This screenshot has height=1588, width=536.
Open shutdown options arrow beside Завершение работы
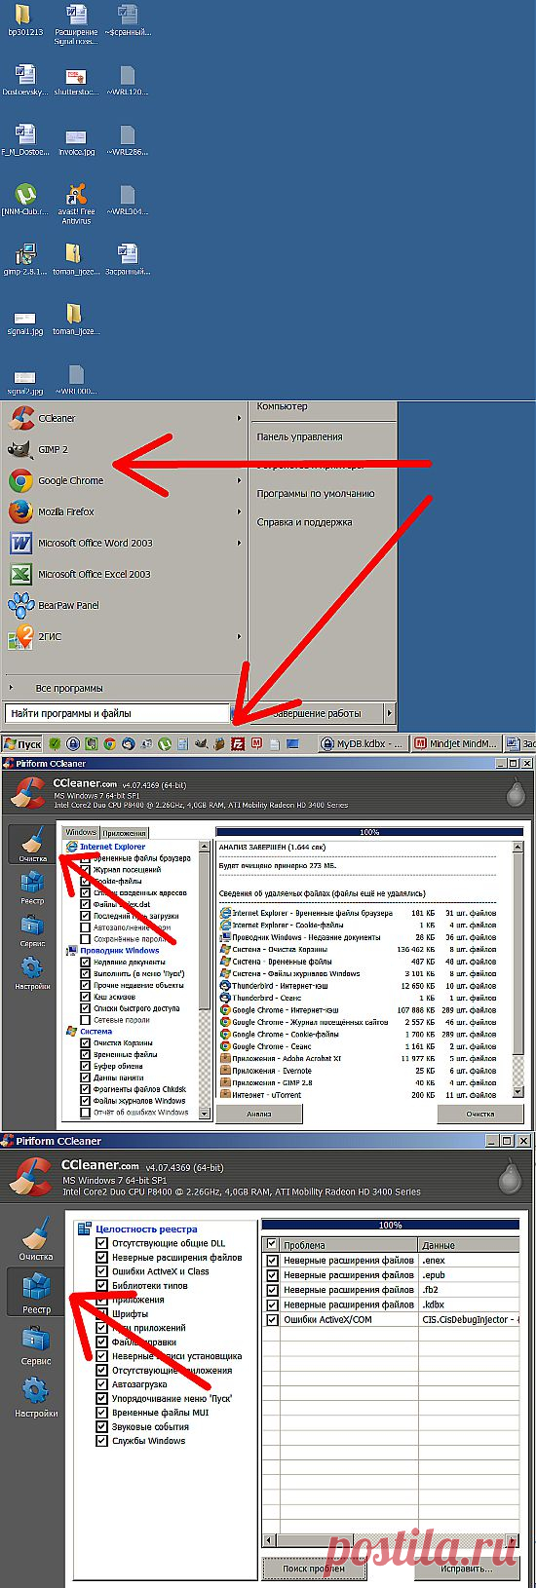pyautogui.click(x=389, y=713)
